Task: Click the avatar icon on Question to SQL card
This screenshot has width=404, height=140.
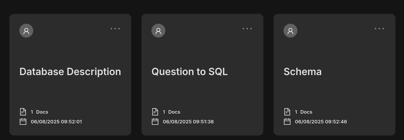Action: (158, 31)
